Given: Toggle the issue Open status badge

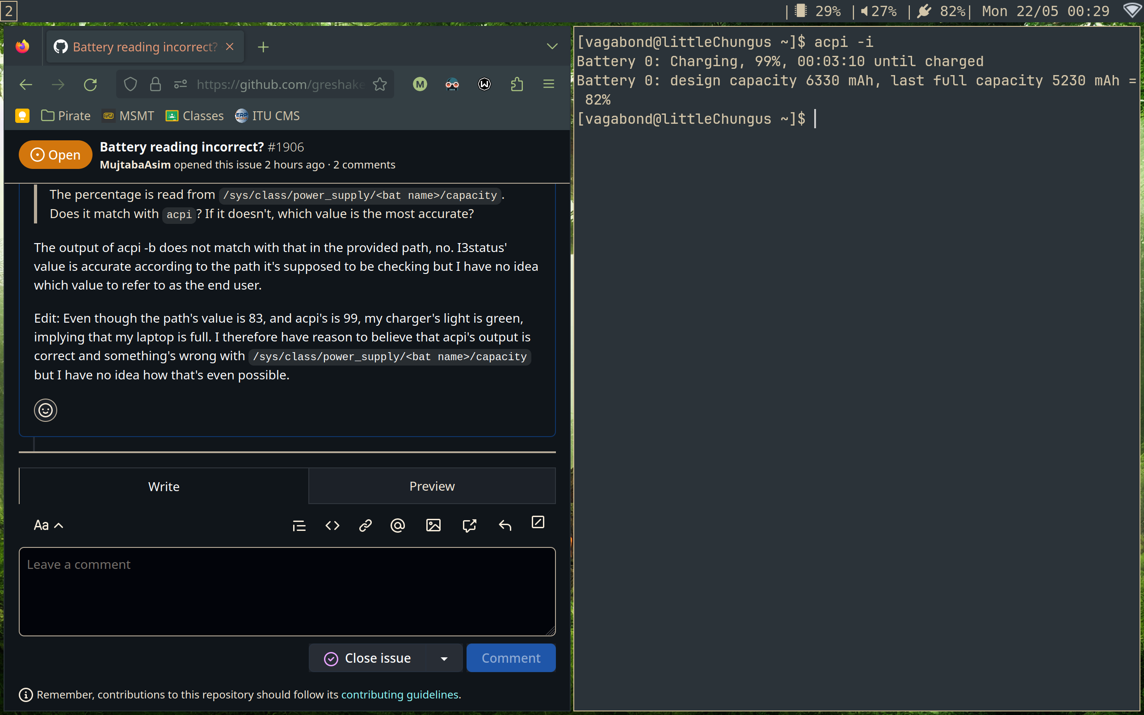Looking at the screenshot, I should click(55, 154).
